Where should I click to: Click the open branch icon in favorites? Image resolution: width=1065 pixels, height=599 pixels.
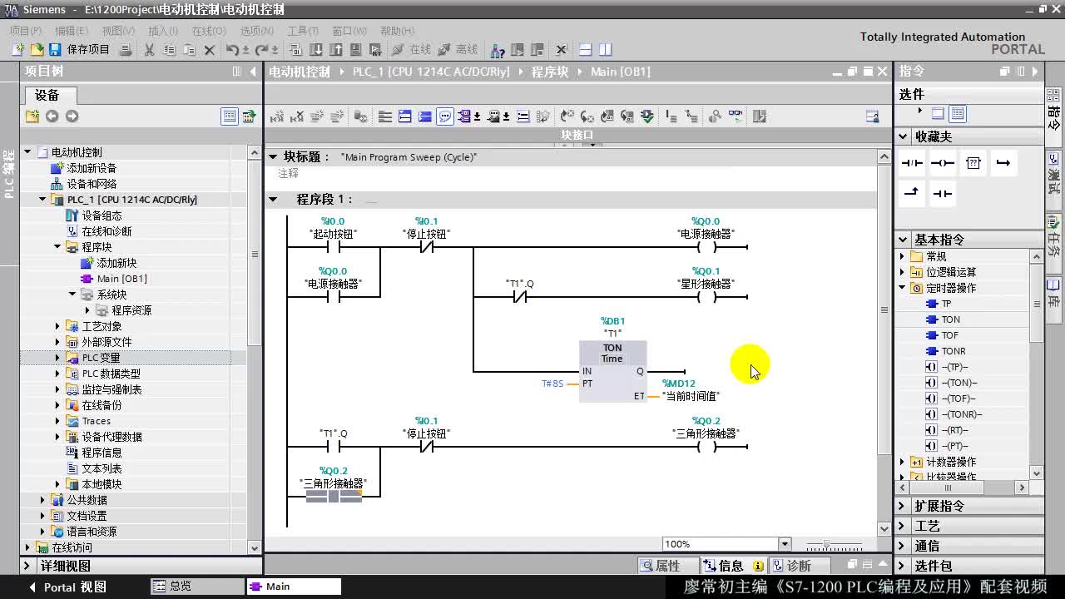(x=1003, y=163)
